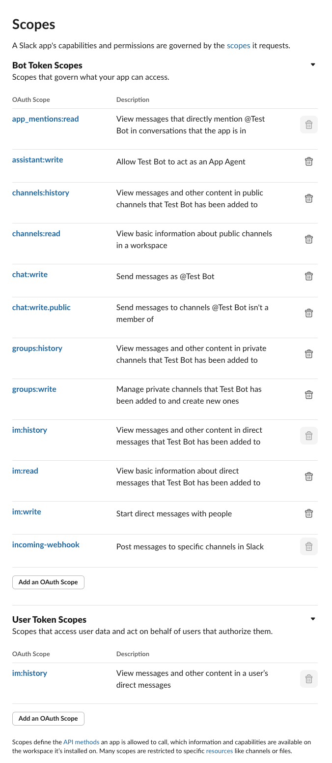Screen dimensions: 332x763
Task: Follow the API methods link
Action: coord(81,742)
